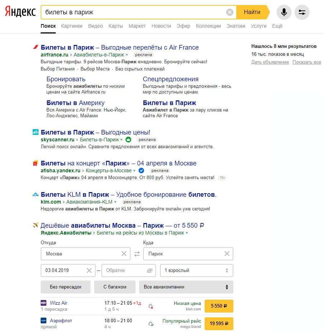Open the Эфир tab
This screenshot has height=332, width=324.
click(x=183, y=26)
